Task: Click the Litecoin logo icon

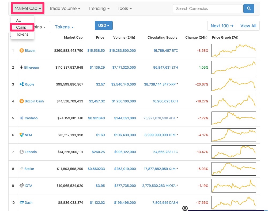Action: click(x=21, y=152)
